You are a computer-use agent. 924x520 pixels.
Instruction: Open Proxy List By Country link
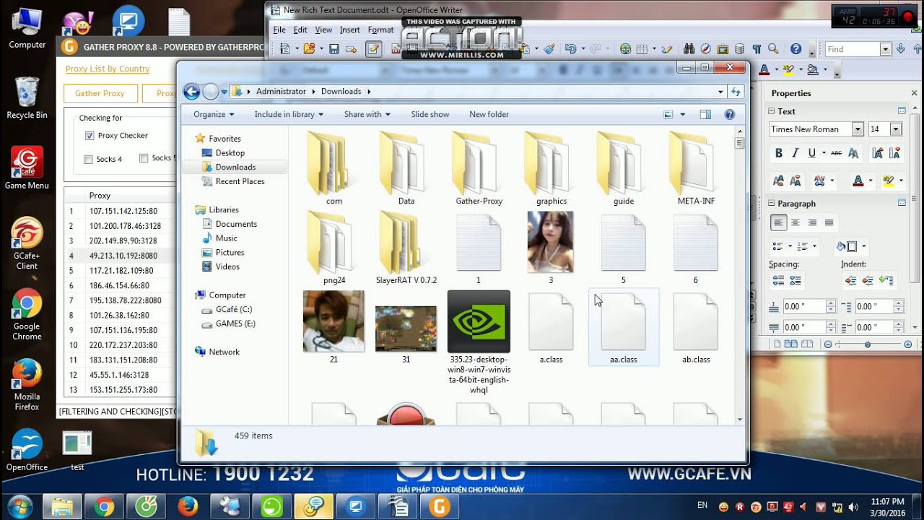tap(108, 69)
